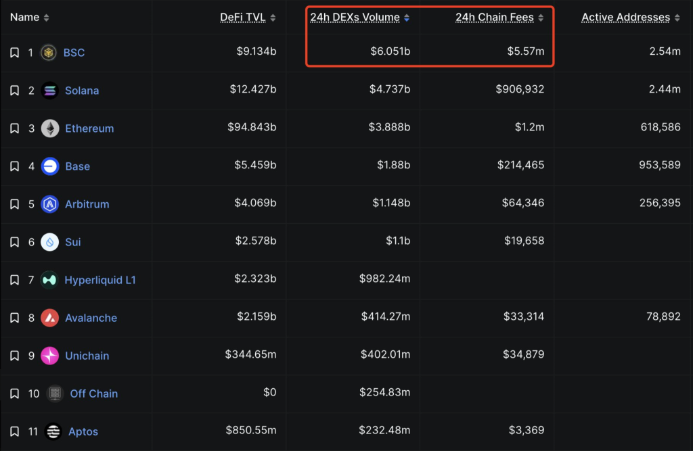Click the Arbitrum chain logo icon
693x451 pixels.
tap(49, 204)
